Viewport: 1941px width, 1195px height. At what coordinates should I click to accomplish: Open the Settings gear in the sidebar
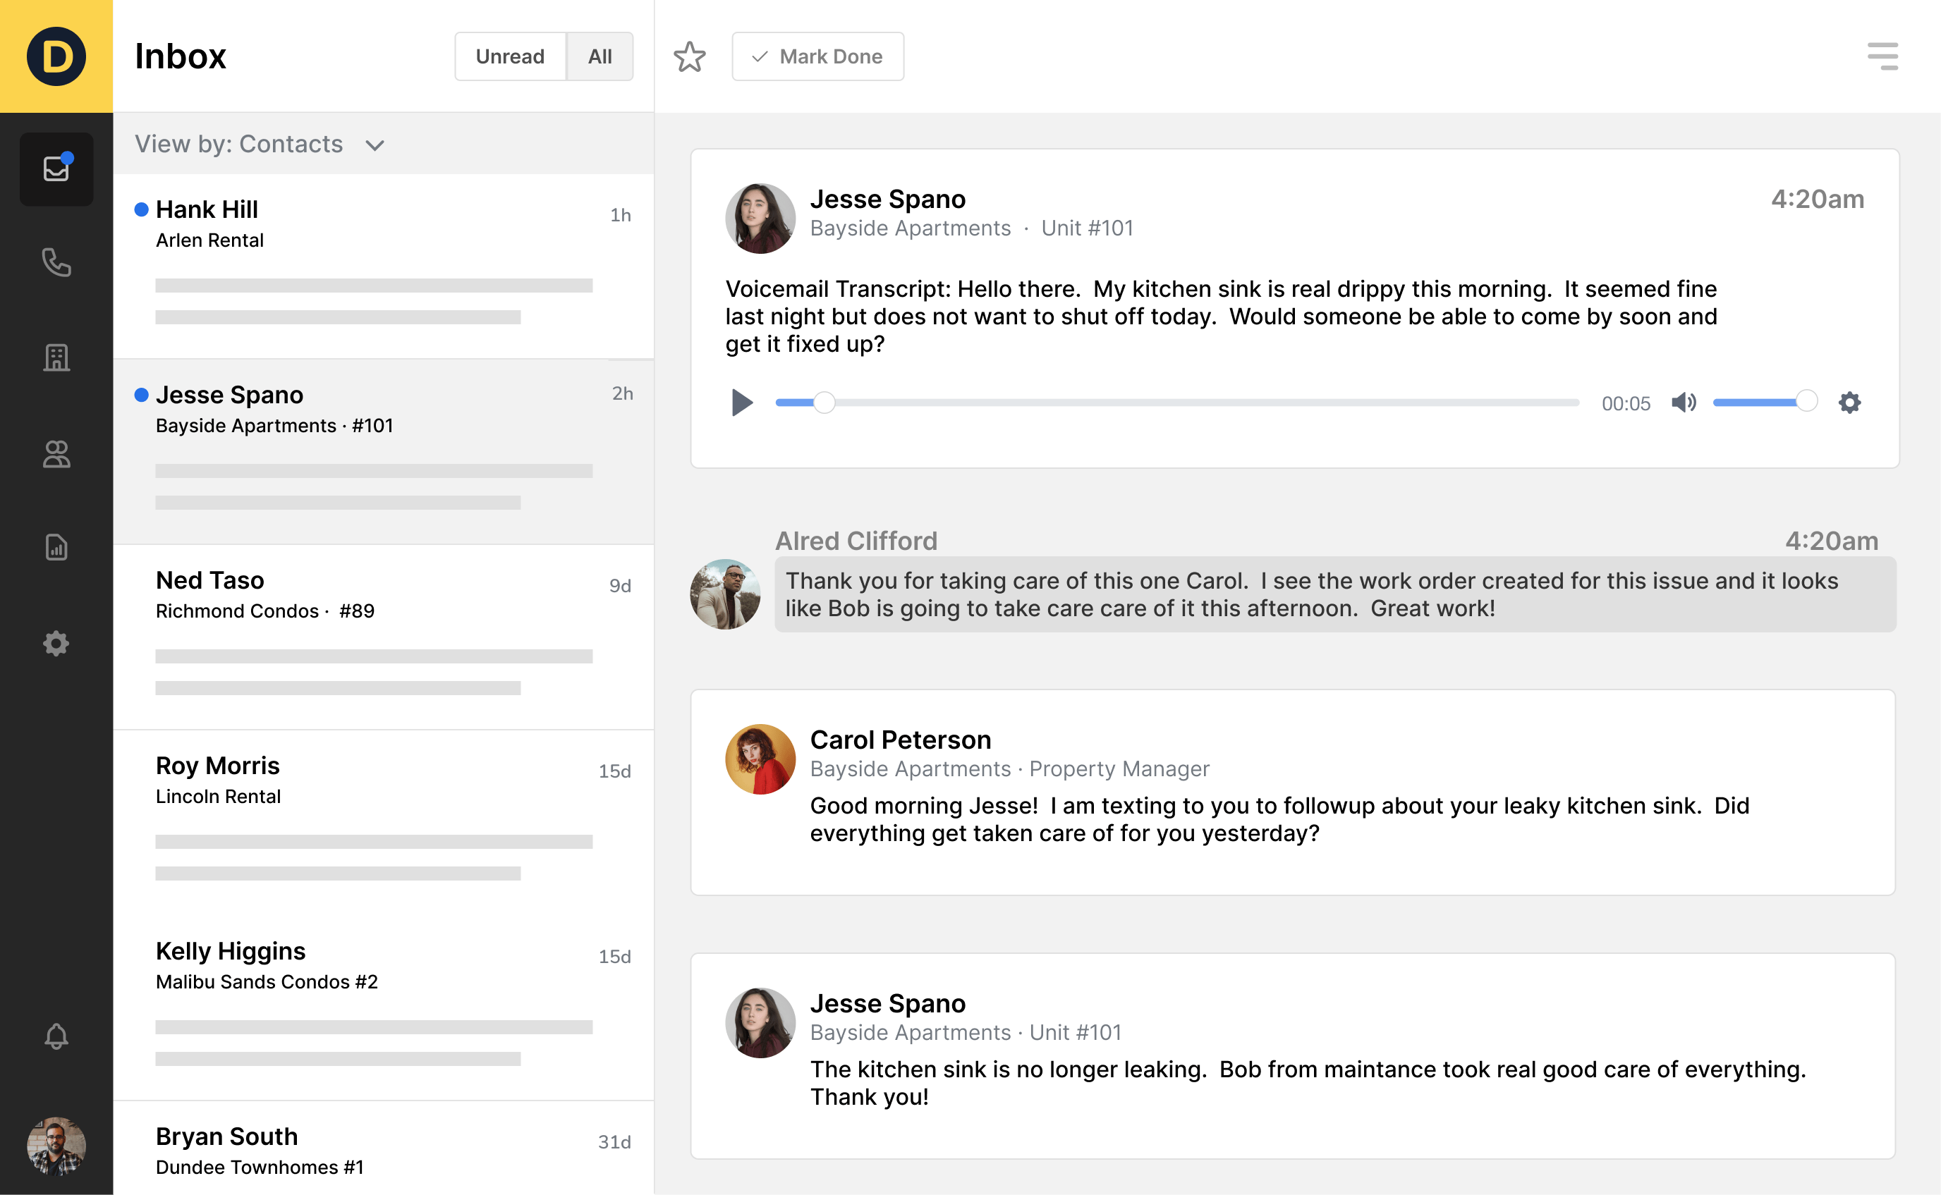tap(56, 644)
